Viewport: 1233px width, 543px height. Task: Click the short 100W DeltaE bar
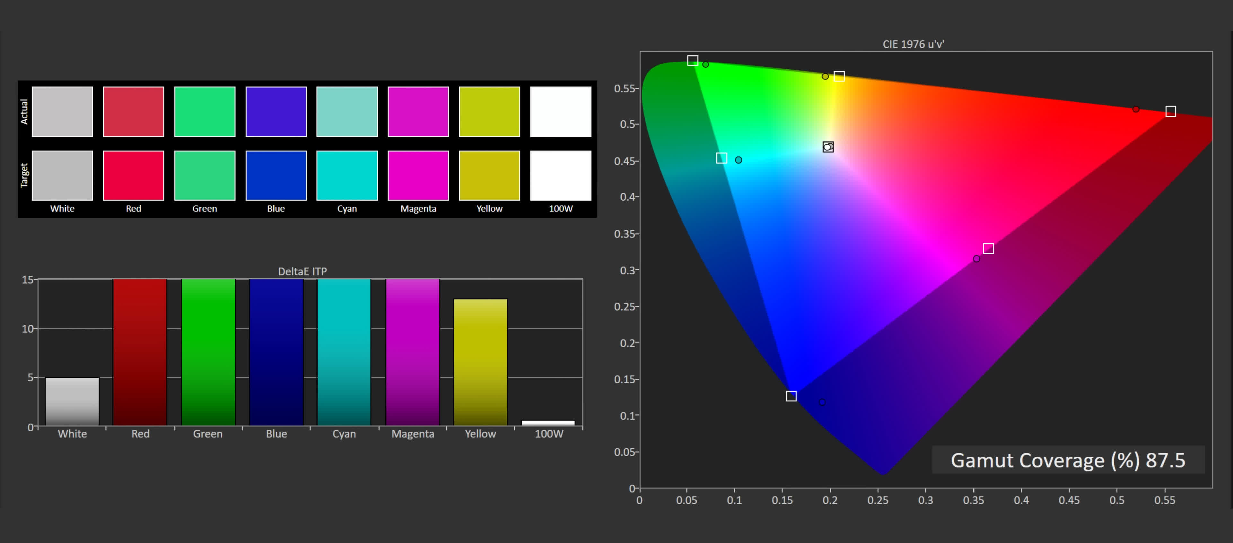tap(548, 423)
